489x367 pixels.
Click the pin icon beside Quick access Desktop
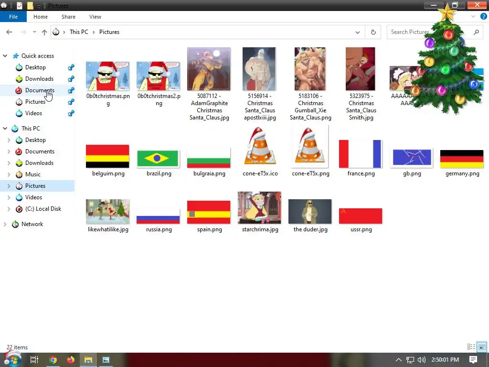[x=71, y=67]
